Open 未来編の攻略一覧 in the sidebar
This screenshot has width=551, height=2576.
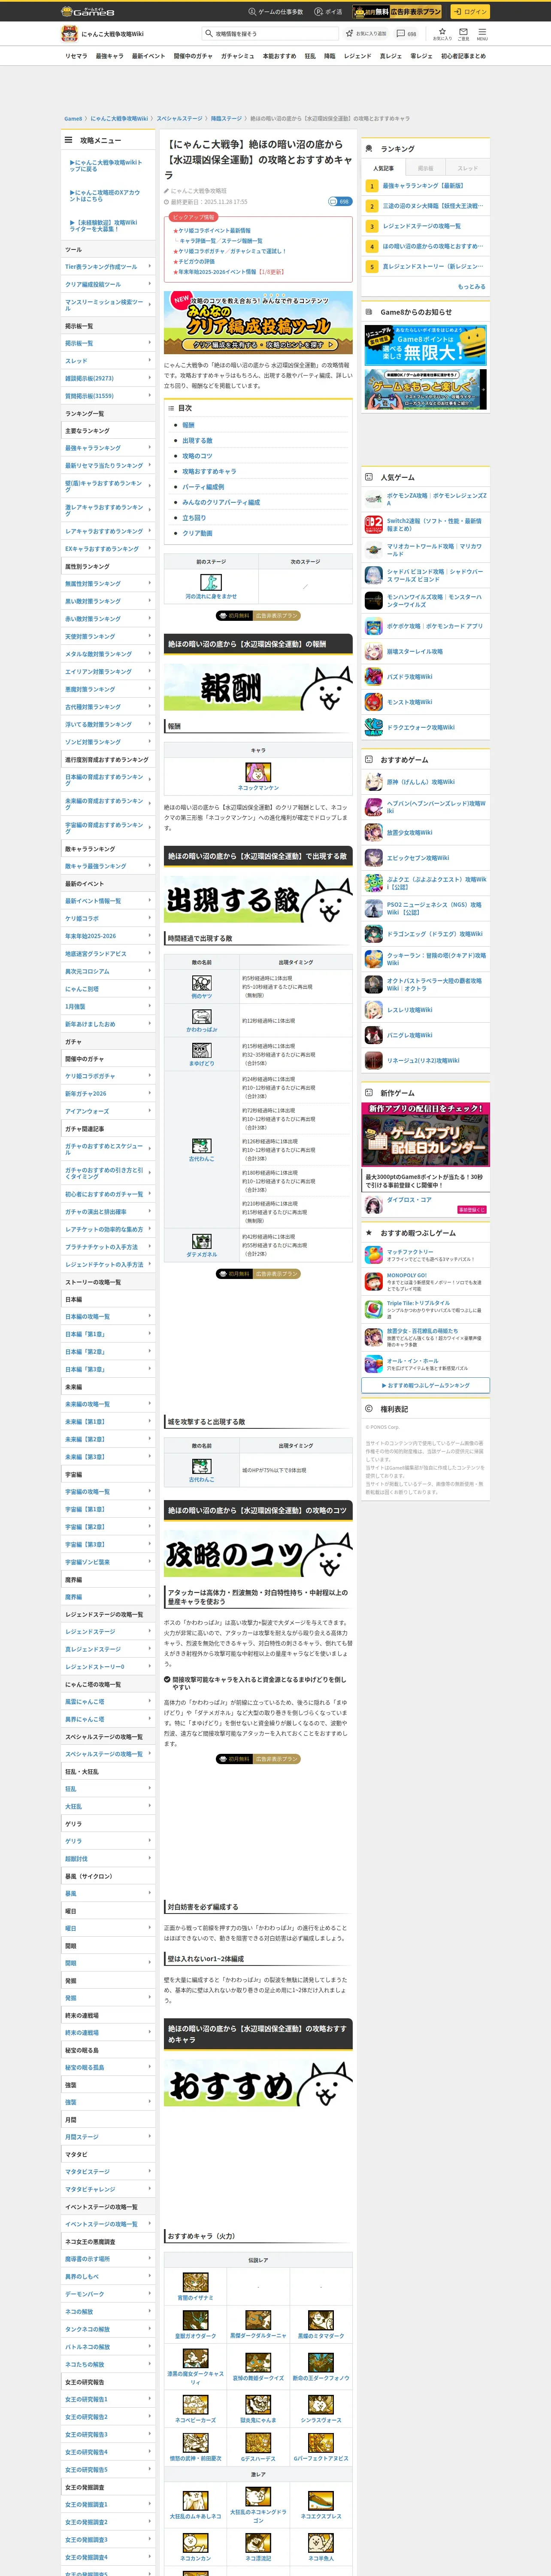point(108,1404)
